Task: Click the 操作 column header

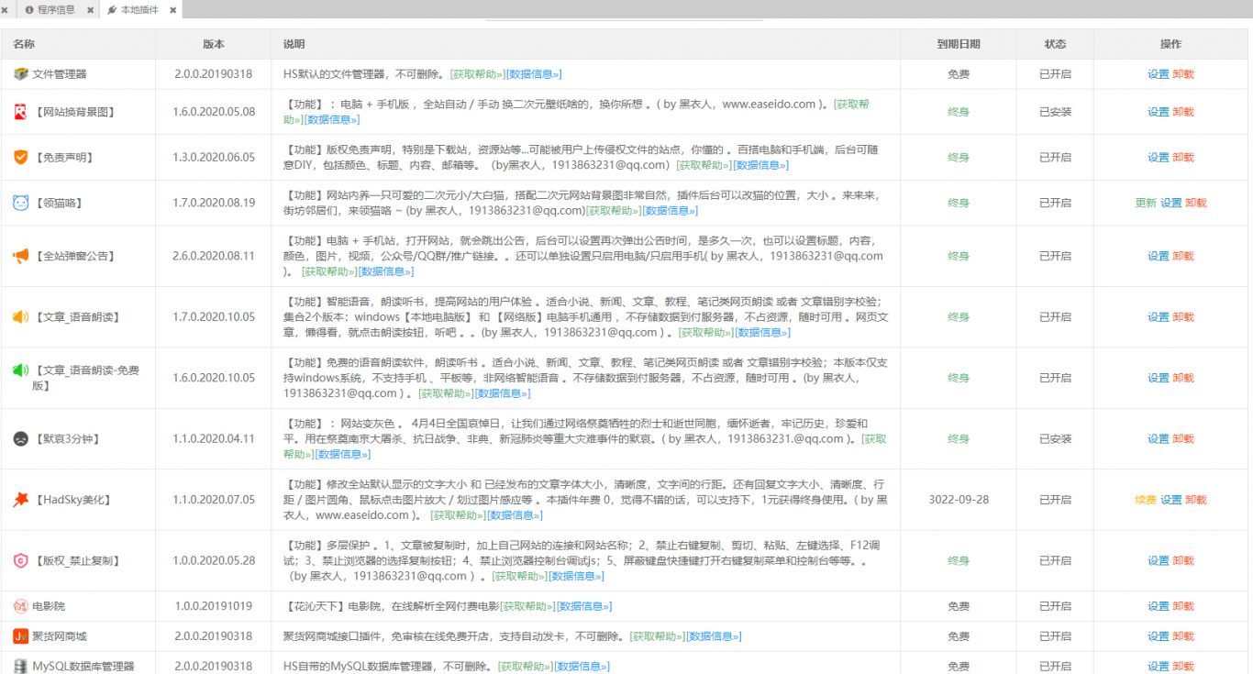Action: click(1170, 44)
